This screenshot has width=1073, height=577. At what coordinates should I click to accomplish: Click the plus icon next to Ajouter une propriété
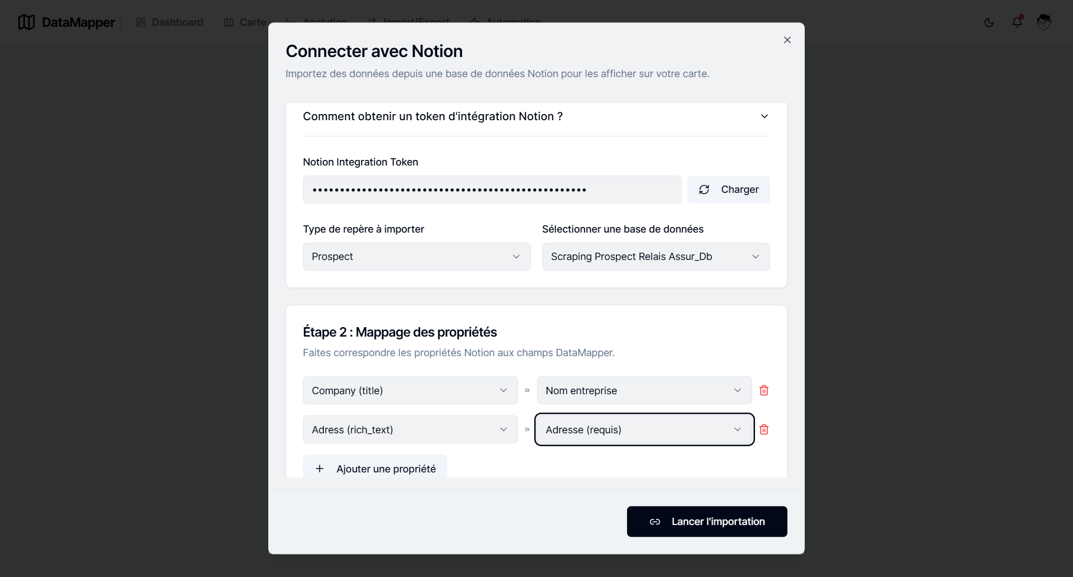click(x=319, y=469)
